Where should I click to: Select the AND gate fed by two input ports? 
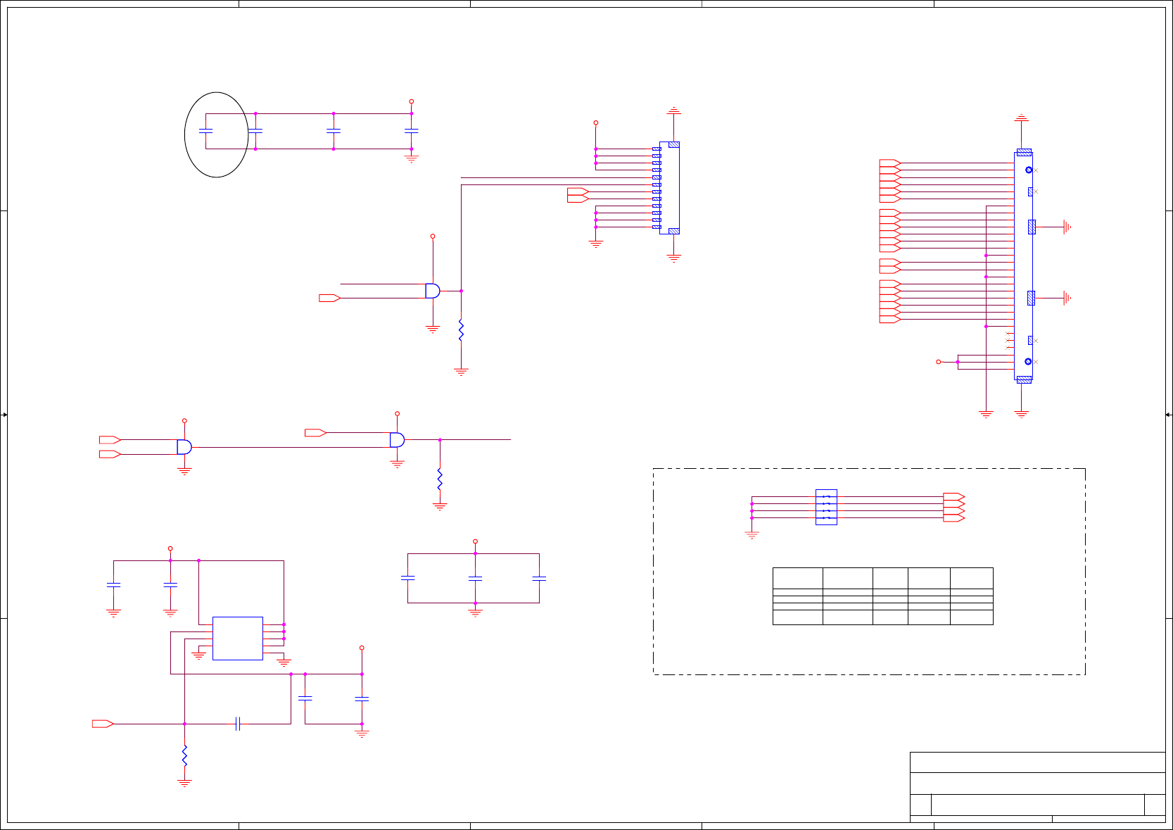(184, 447)
